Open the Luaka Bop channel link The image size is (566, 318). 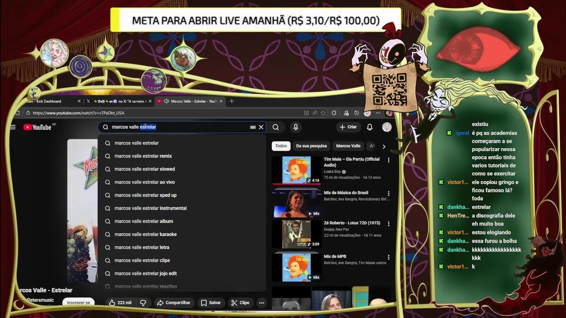pos(332,171)
